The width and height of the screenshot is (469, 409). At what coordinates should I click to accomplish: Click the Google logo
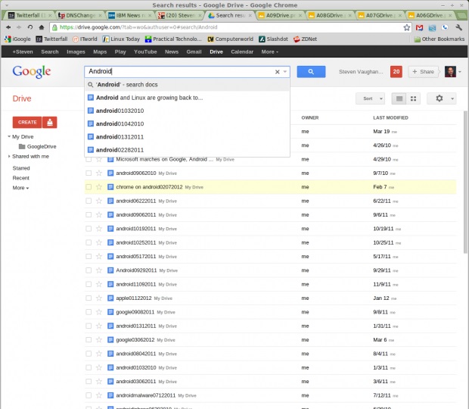32,72
